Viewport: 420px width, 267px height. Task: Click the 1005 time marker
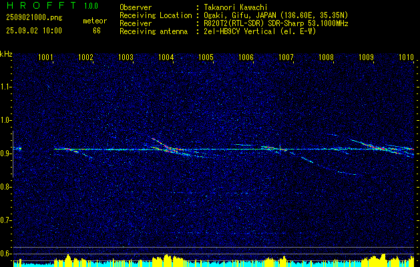206,57
